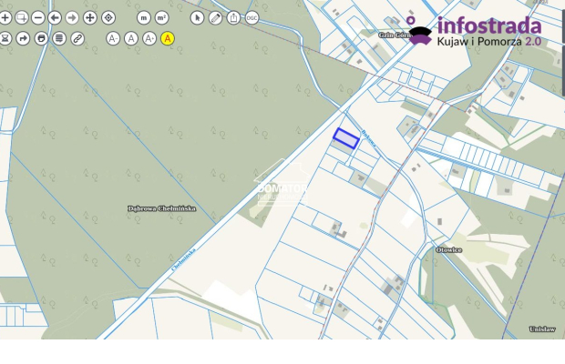Activate the pencil drawing tool

pyautogui.click(x=215, y=17)
